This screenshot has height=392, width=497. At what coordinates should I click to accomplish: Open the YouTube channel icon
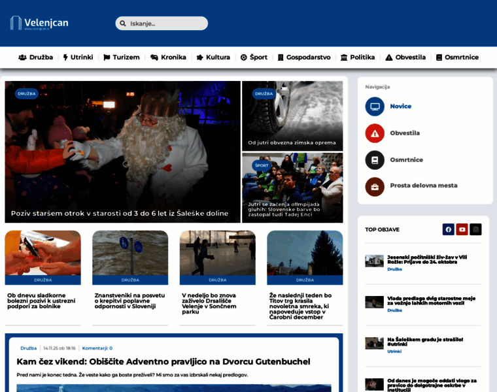(x=462, y=229)
